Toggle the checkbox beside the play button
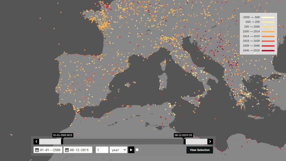The height and width of the screenshot is (161, 286). coord(137,150)
